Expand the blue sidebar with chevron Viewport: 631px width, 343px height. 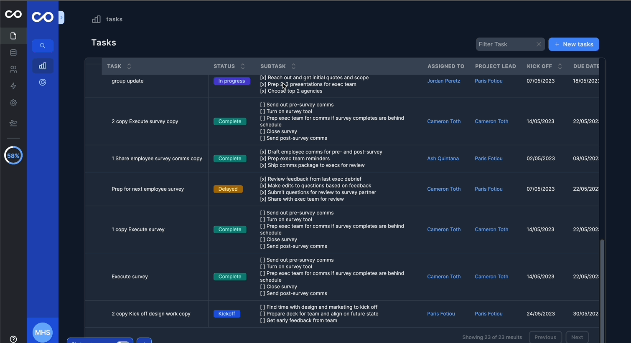[x=61, y=18]
